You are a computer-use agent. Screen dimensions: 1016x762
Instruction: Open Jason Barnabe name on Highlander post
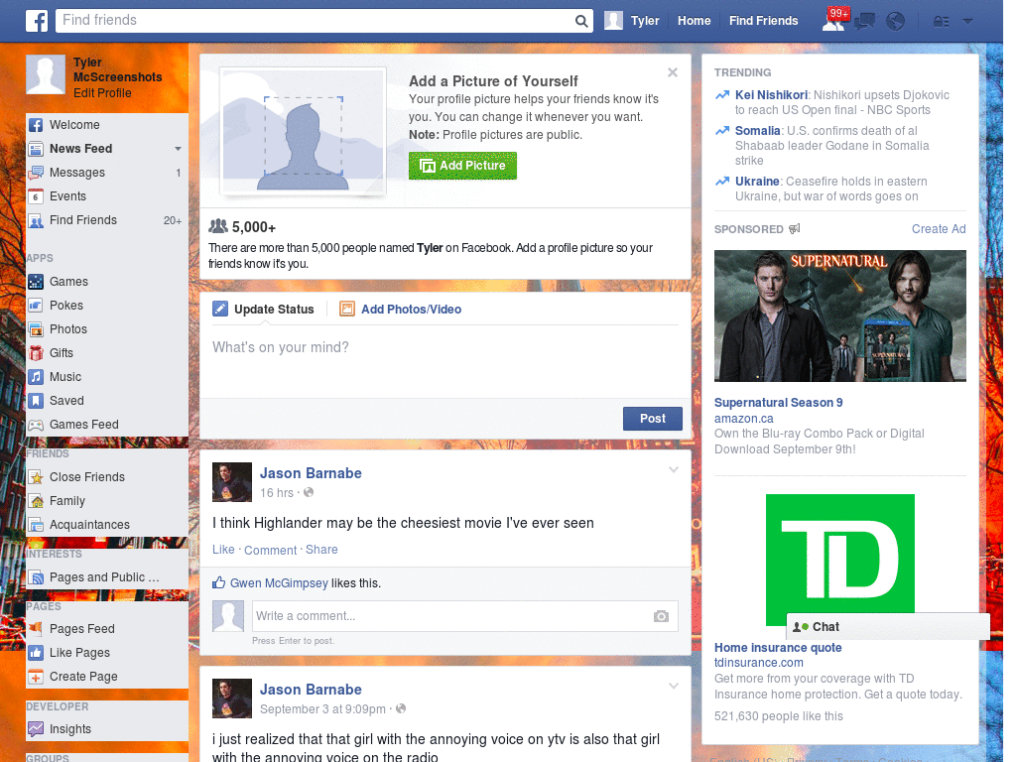pos(311,473)
